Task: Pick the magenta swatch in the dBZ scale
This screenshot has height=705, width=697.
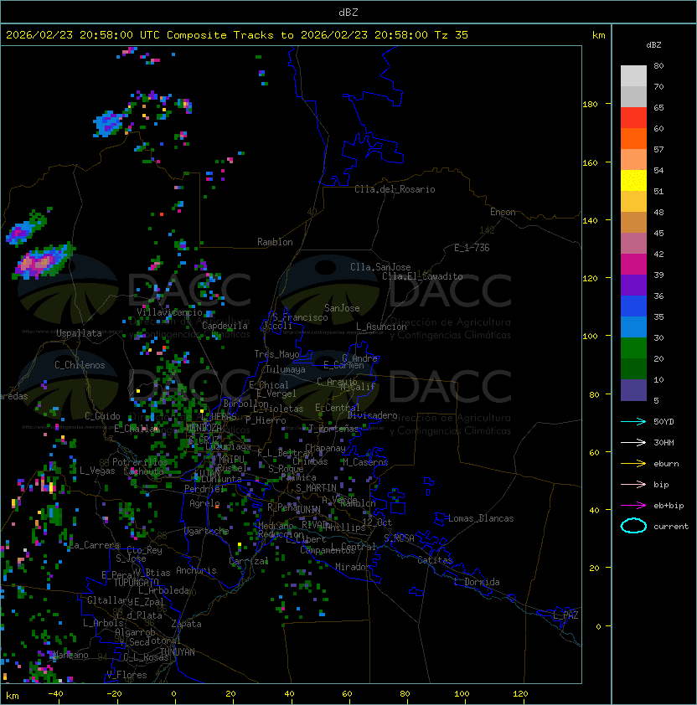Action: coord(633,265)
